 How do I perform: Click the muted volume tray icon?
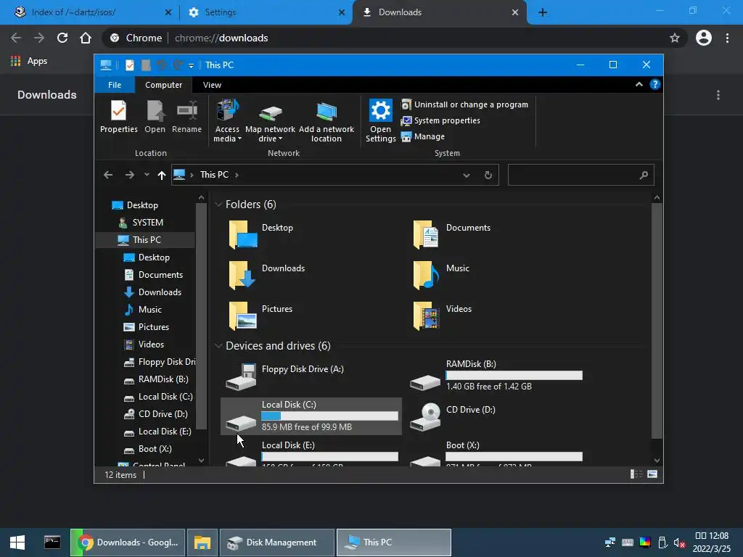(x=679, y=542)
